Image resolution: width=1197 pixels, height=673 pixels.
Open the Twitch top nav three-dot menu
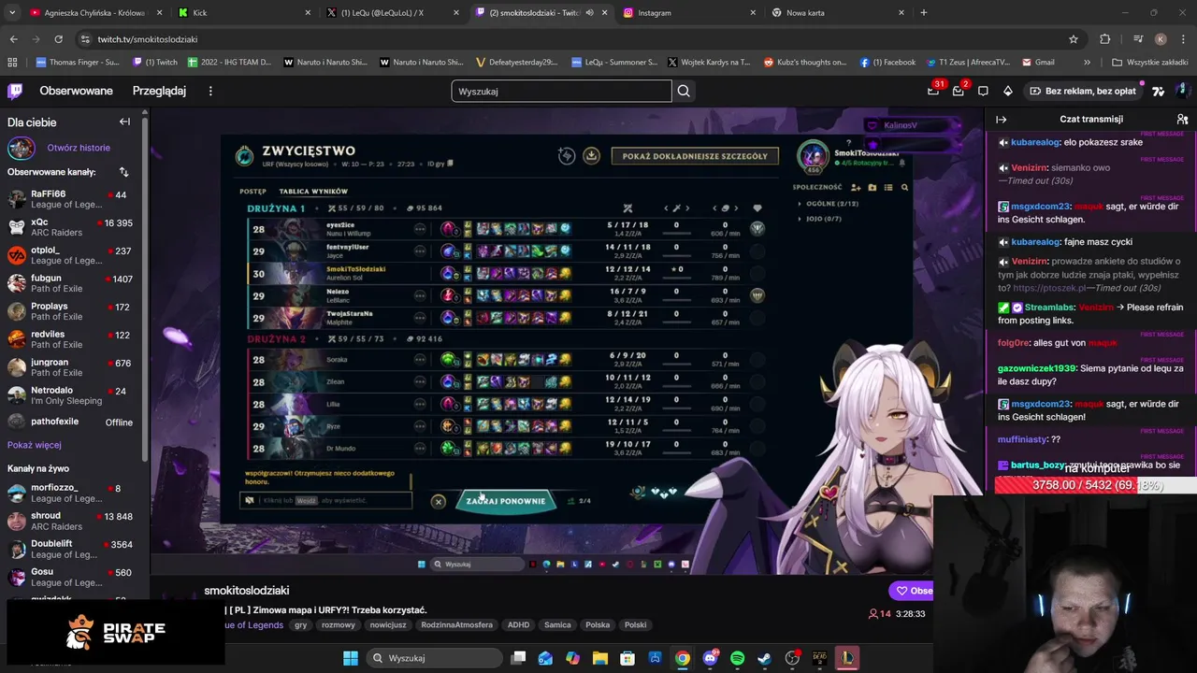pos(210,91)
